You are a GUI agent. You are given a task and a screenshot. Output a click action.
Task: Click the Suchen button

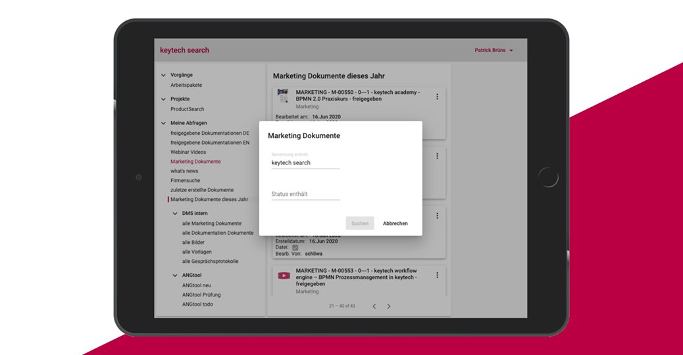pos(360,223)
